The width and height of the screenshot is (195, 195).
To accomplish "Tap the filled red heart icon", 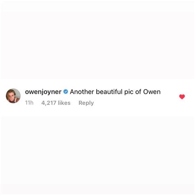I will coord(182,97).
